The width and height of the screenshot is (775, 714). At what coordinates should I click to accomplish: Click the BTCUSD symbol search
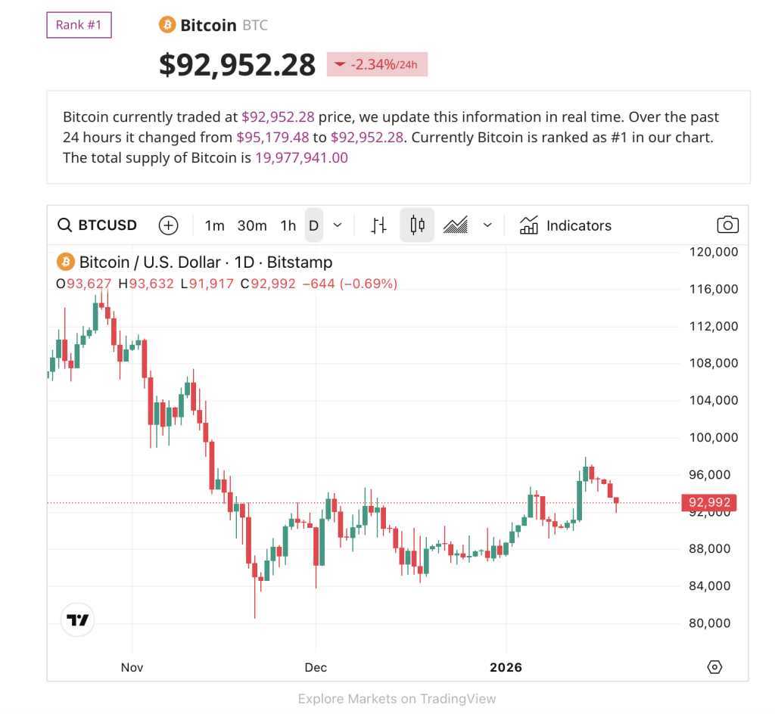98,225
